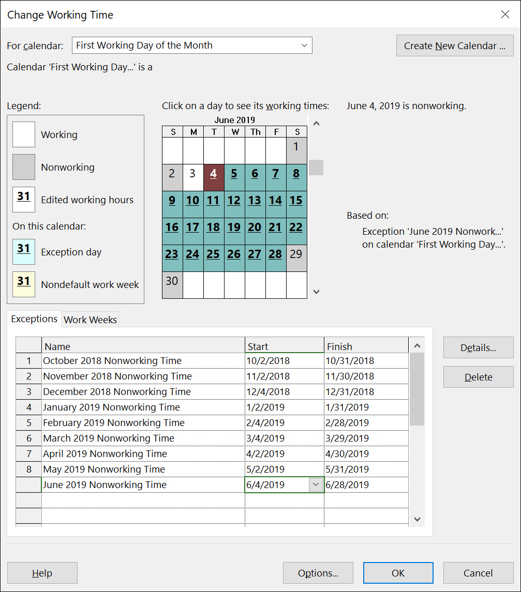Pick June 29 in the calendar grid
The image size is (521, 592).
(296, 258)
